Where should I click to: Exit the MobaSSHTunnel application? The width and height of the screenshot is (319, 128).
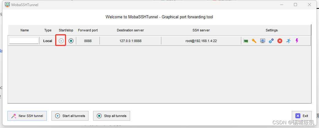[302, 116]
